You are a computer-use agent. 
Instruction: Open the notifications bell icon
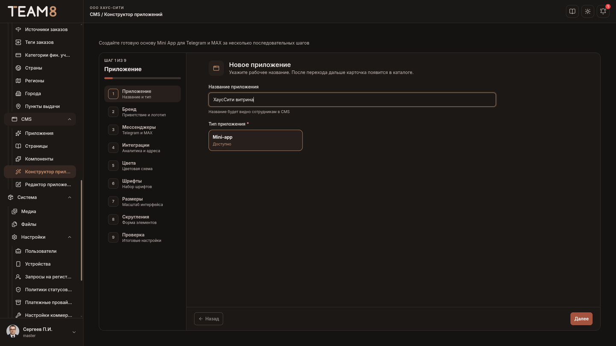coord(603,12)
